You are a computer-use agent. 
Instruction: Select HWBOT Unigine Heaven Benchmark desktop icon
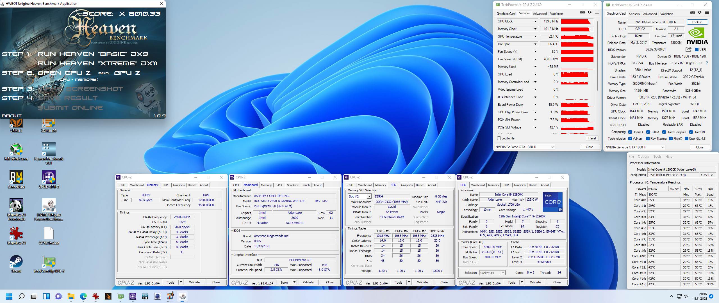tap(49, 210)
